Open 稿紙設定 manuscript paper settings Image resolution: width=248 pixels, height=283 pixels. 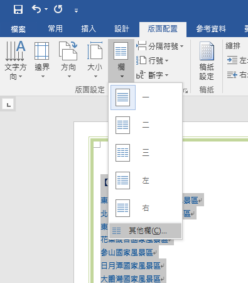point(207,60)
